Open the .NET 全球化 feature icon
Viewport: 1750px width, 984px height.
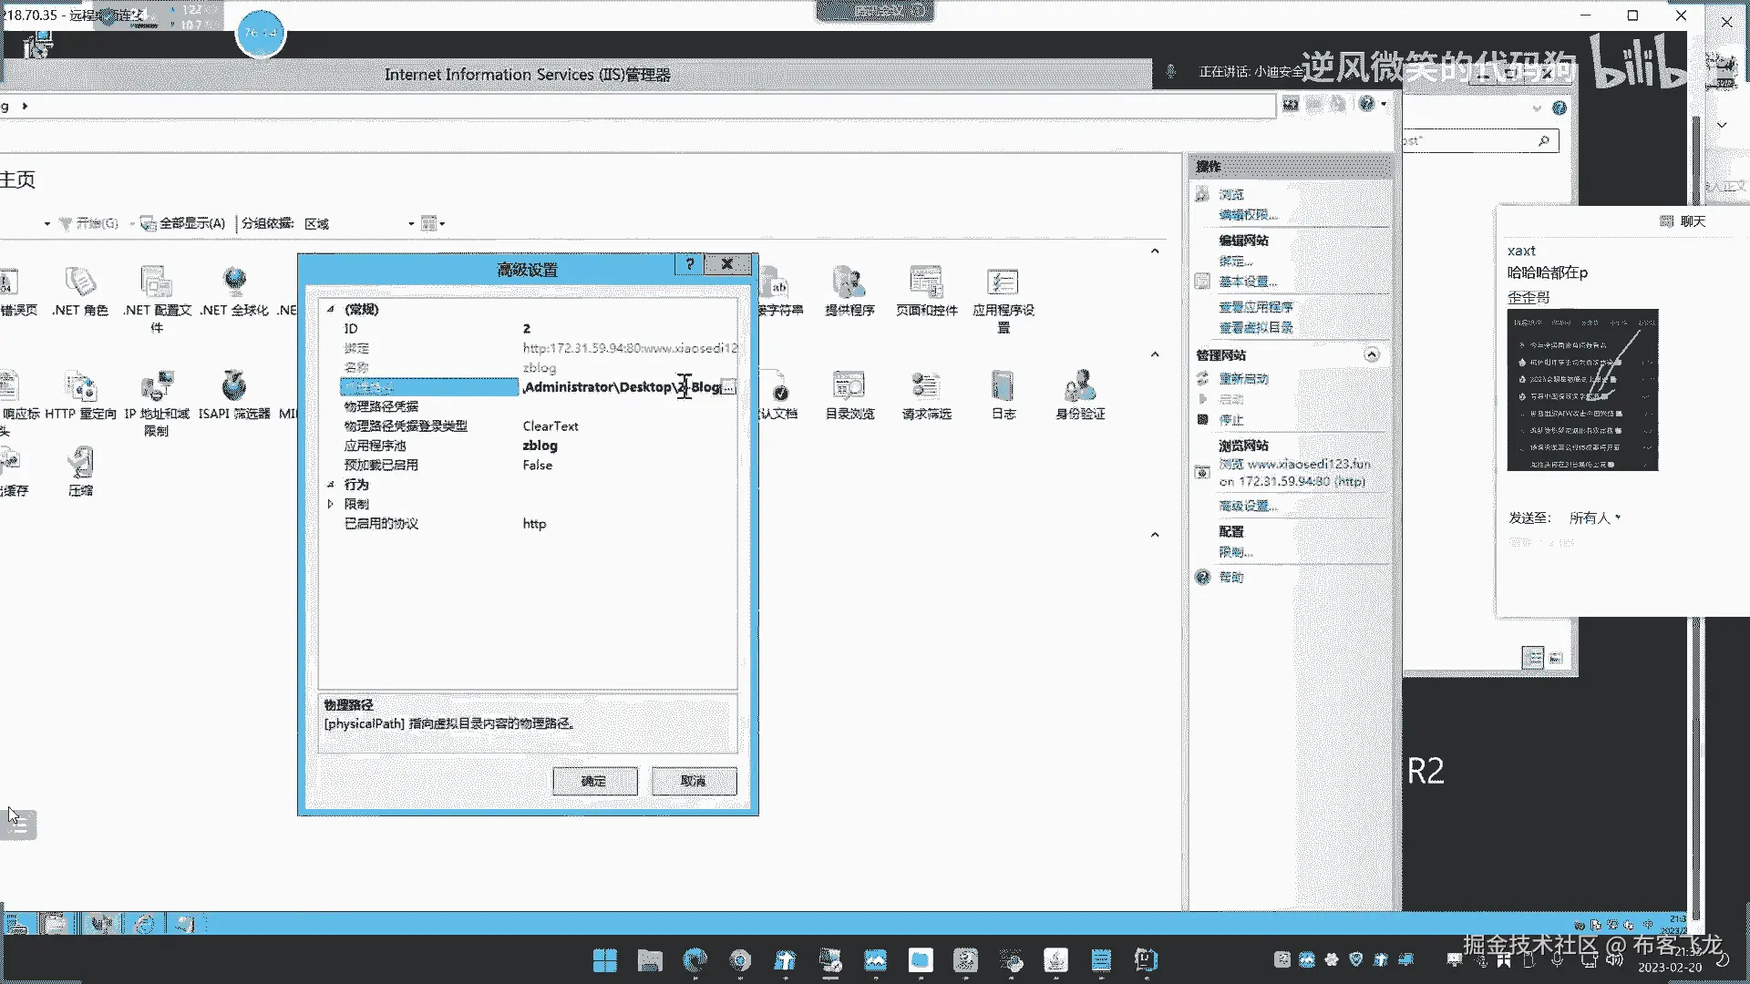pyautogui.click(x=234, y=292)
